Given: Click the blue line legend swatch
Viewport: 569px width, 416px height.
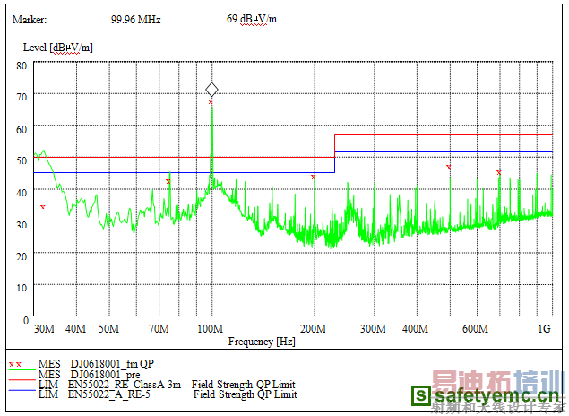Looking at the screenshot, I should pos(22,391).
